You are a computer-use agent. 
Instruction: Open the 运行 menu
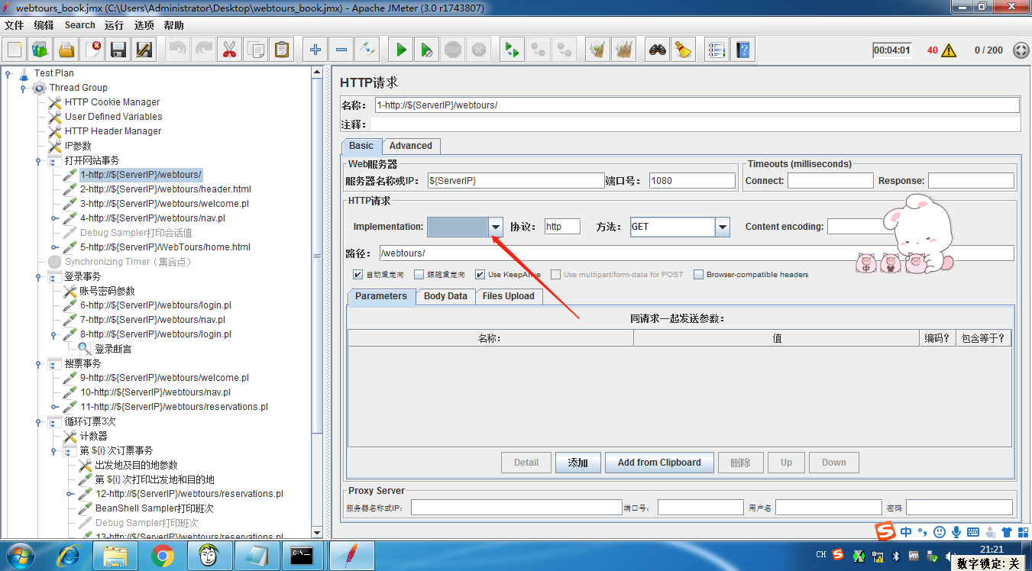pos(114,25)
